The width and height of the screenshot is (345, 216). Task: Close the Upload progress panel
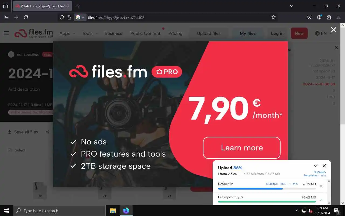point(324,166)
